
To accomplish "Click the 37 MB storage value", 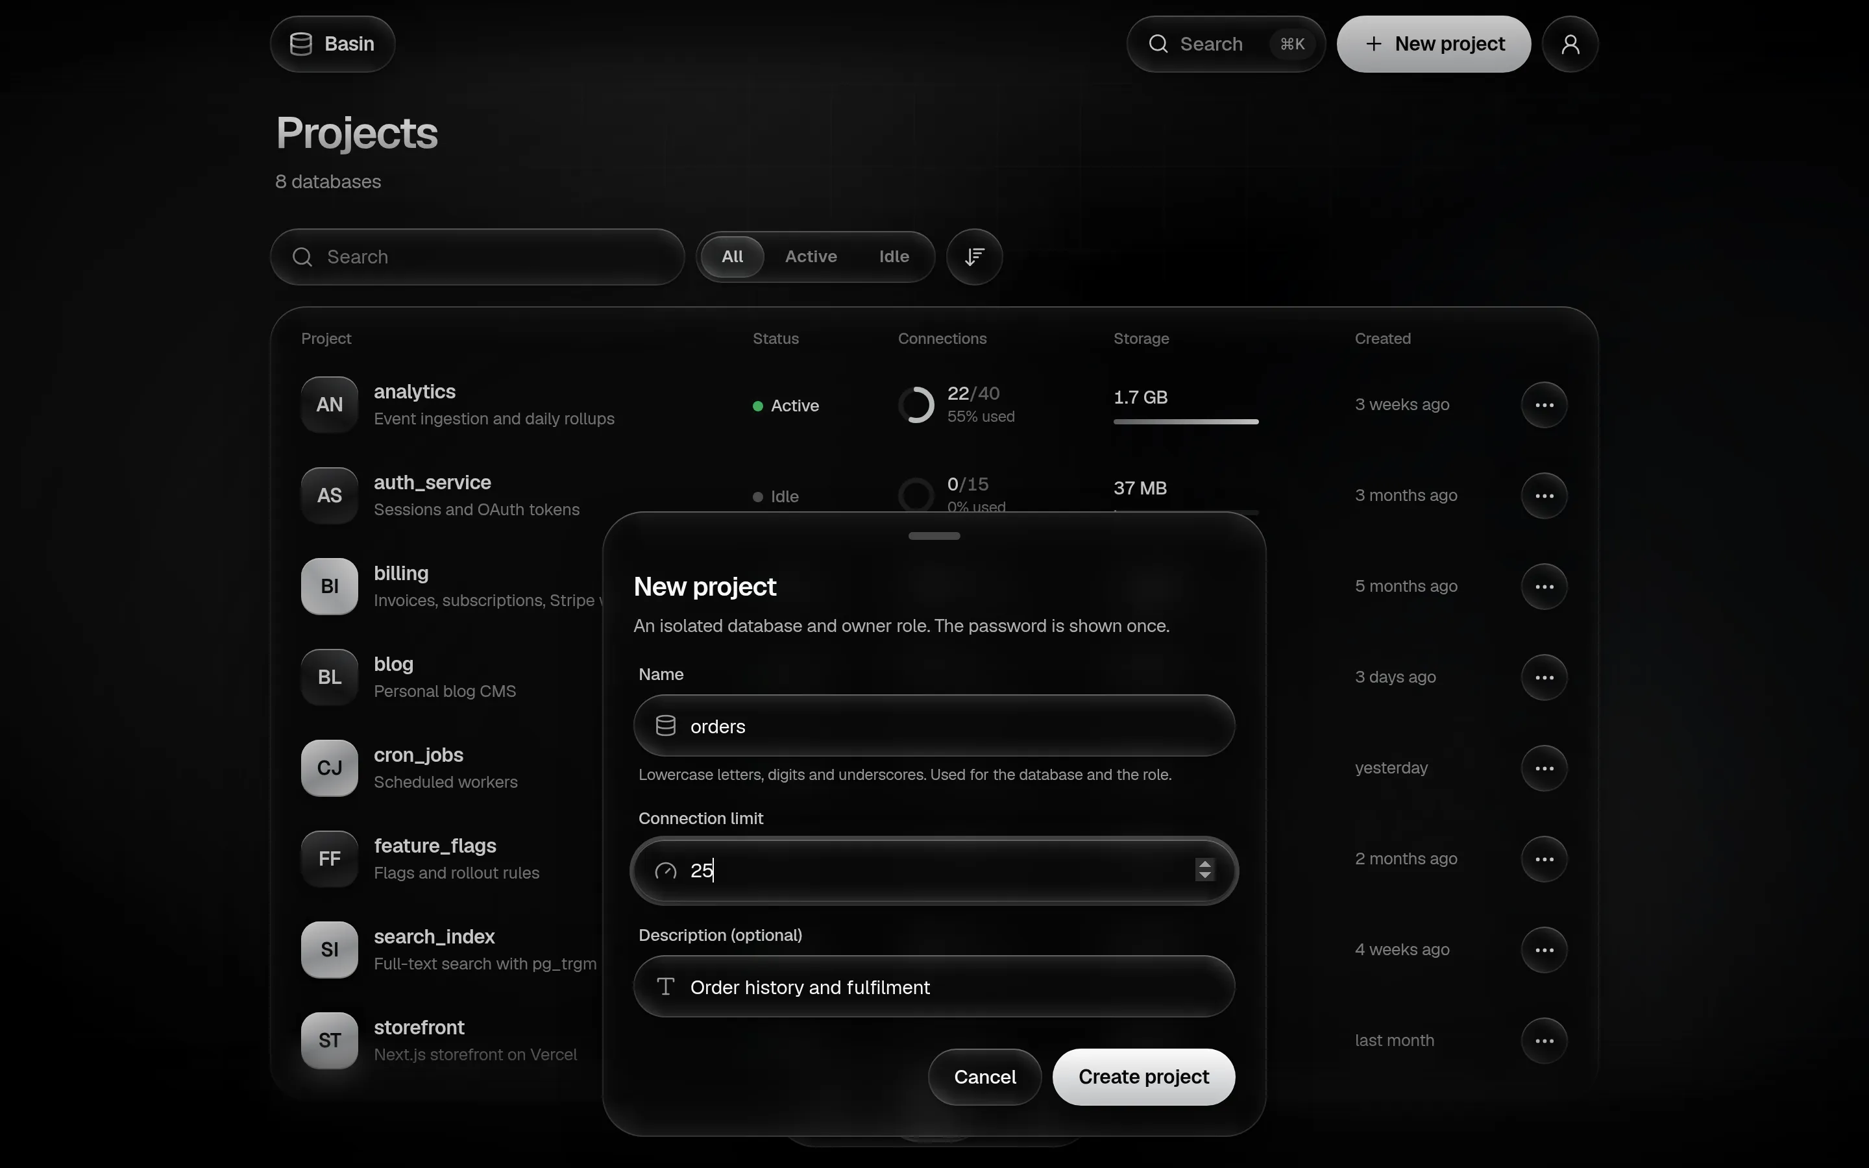I will pyautogui.click(x=1140, y=488).
